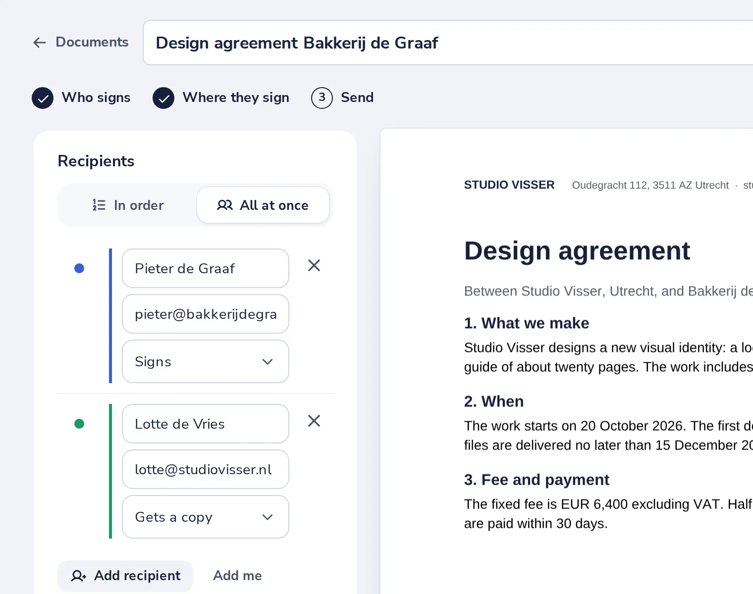Open the Signs role dropdown
This screenshot has width=753, height=594.
[206, 361]
